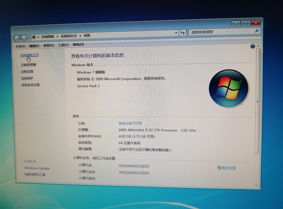Click scrollbar up arrow

click(259, 46)
